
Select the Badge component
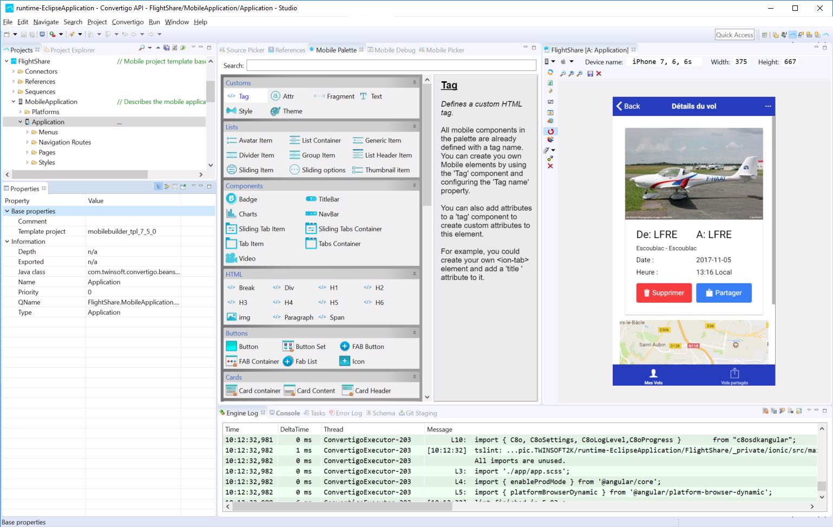[x=242, y=199]
